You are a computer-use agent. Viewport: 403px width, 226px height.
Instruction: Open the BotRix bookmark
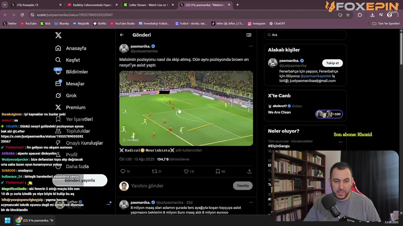pos(100,24)
